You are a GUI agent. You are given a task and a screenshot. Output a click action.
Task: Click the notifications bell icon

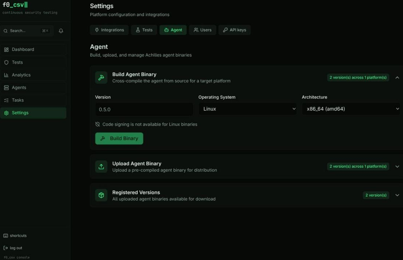(61, 31)
